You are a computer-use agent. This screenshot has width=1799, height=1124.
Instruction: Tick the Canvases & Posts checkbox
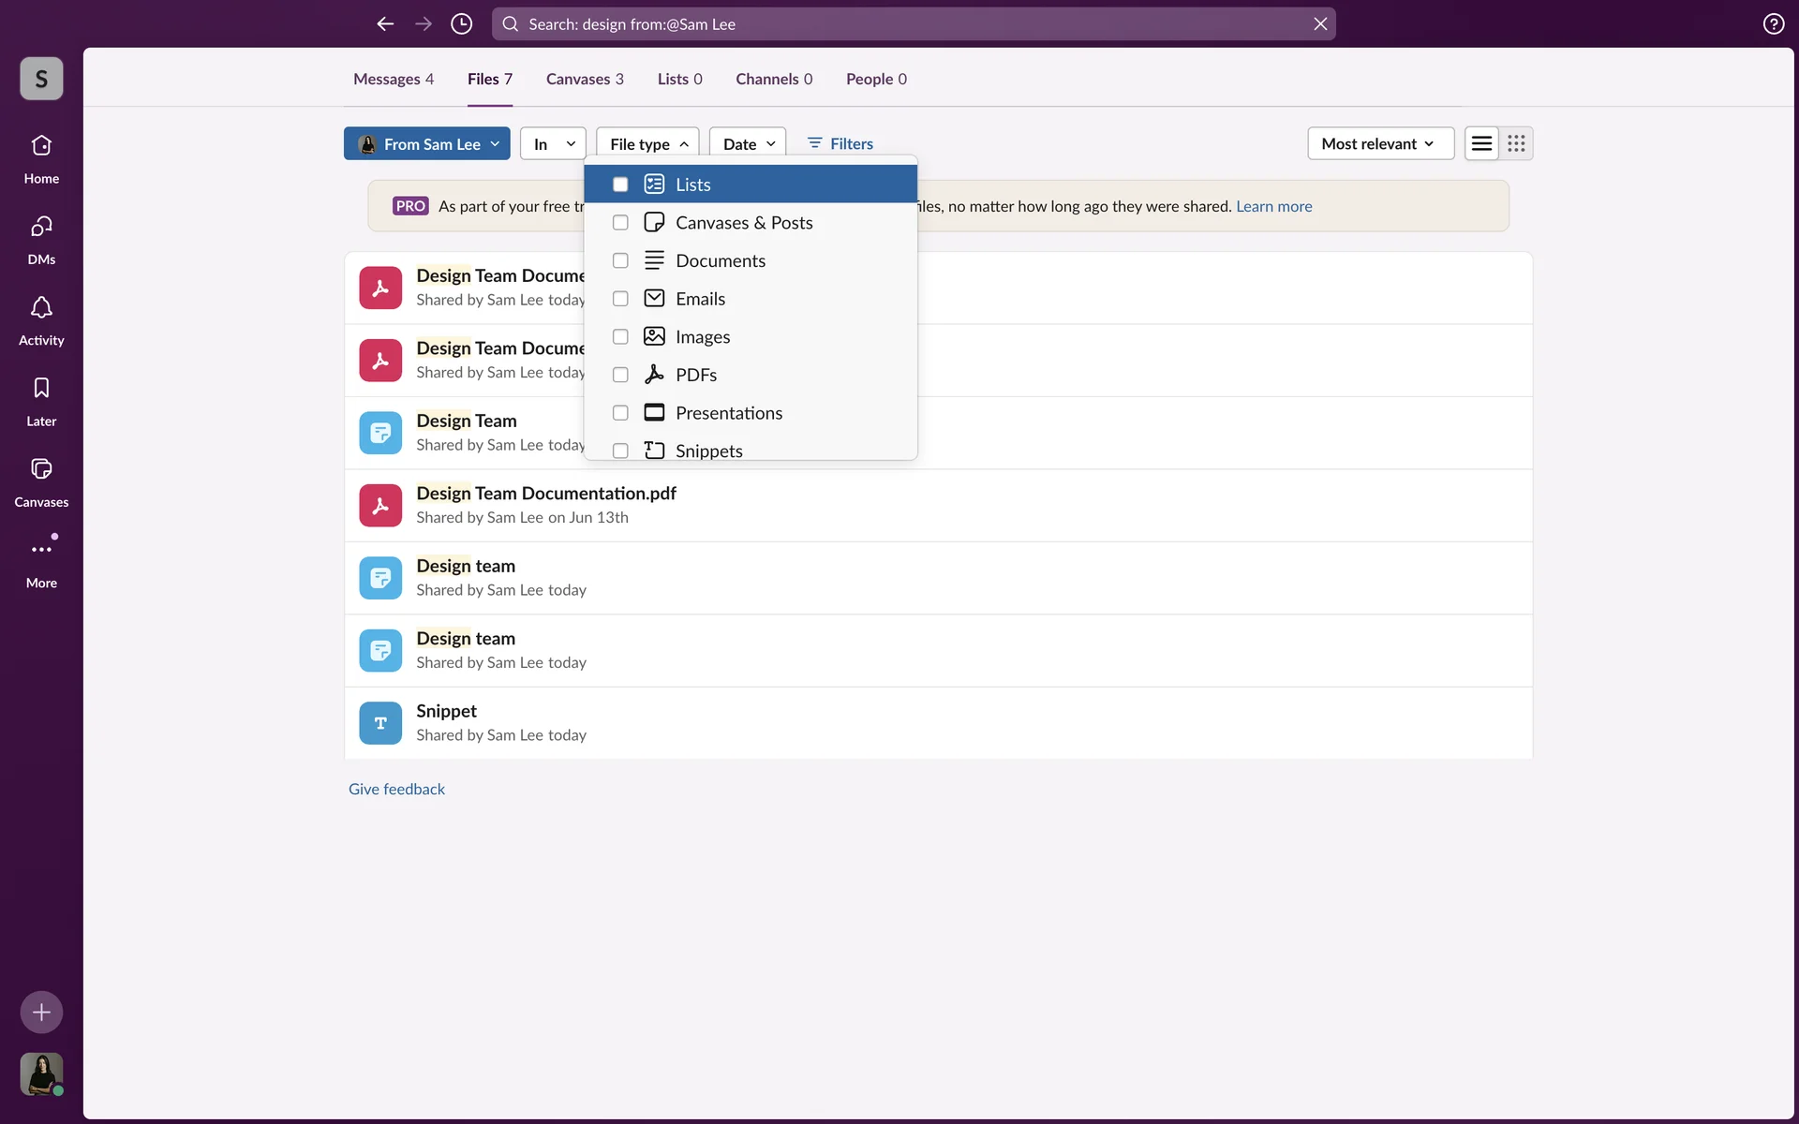coord(620,222)
